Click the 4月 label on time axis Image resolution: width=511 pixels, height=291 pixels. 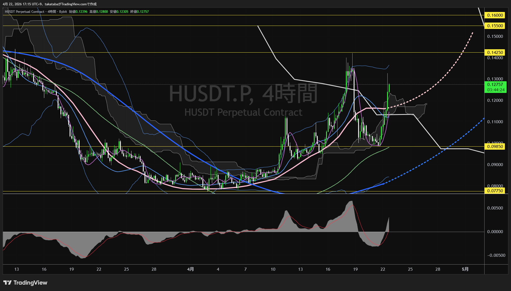click(x=190, y=269)
